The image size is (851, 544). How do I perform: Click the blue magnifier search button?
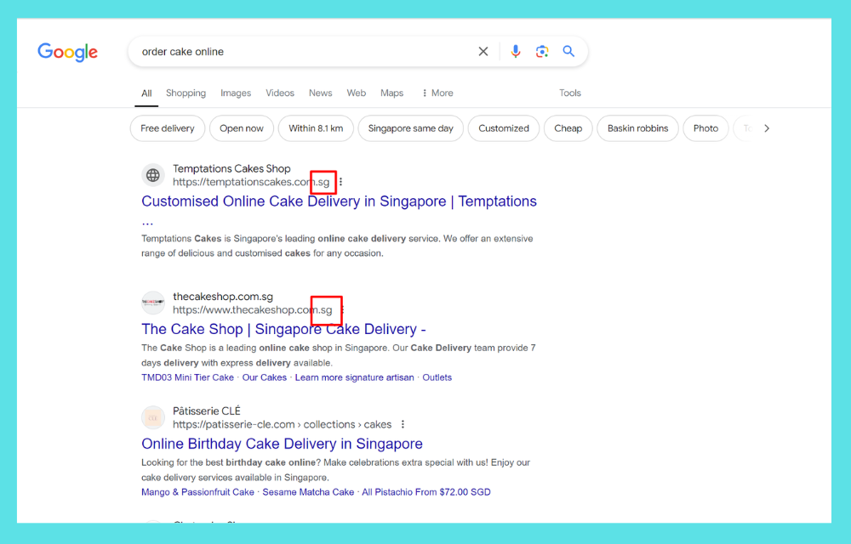click(568, 52)
